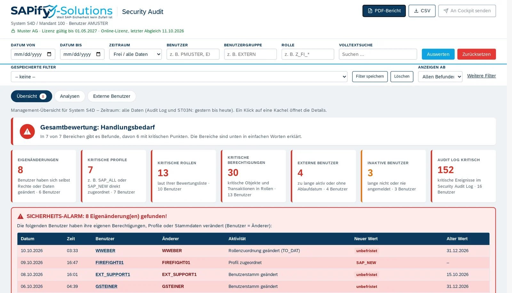Click the Sicherheits-Alarm warning triangle icon

click(x=20, y=216)
